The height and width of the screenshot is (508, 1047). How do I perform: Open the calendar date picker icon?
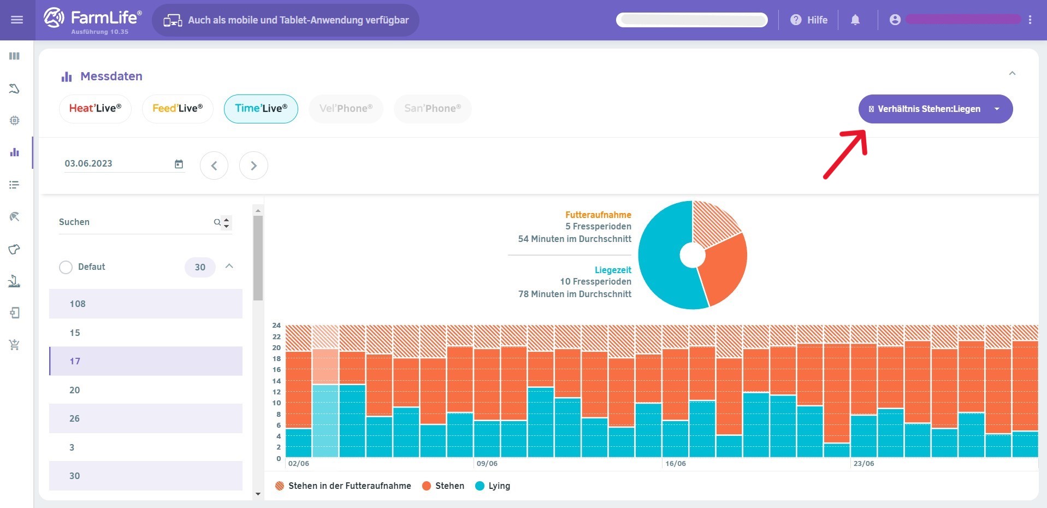tap(179, 164)
